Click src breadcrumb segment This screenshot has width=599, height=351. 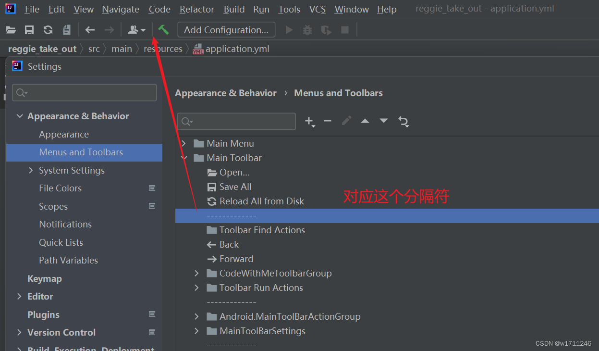coord(94,49)
